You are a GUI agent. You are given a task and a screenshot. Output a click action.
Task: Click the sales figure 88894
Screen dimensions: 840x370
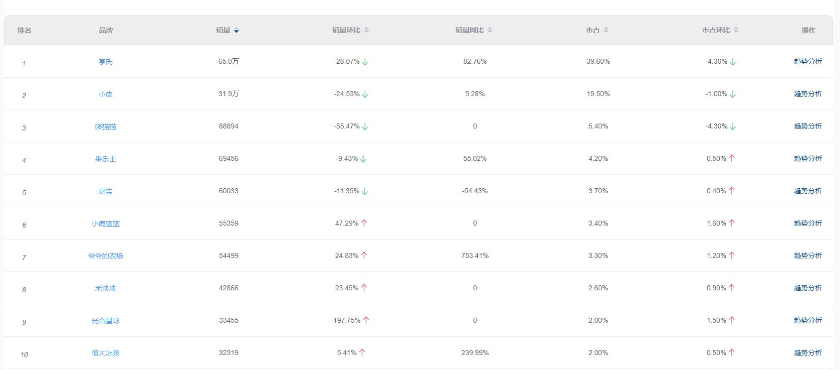(228, 126)
